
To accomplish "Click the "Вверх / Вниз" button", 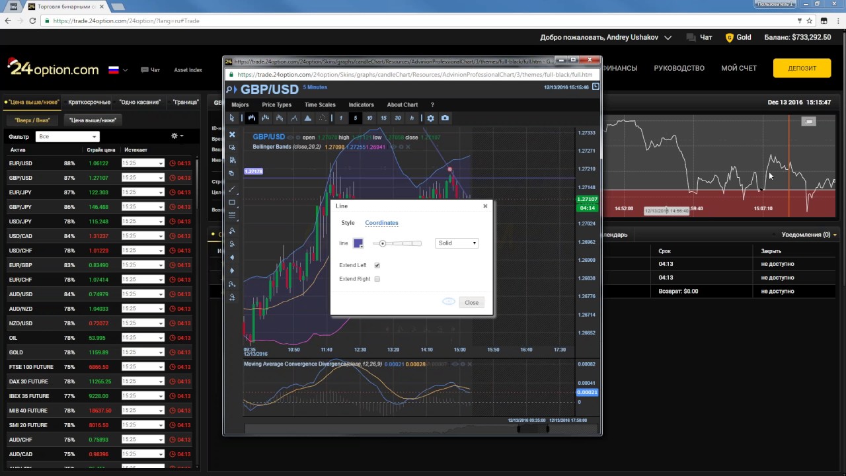I will click(32, 120).
